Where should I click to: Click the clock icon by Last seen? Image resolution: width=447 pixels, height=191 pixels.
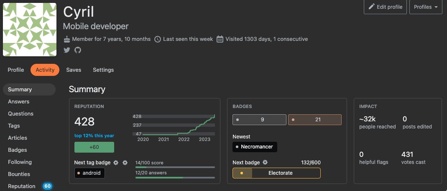click(x=158, y=39)
